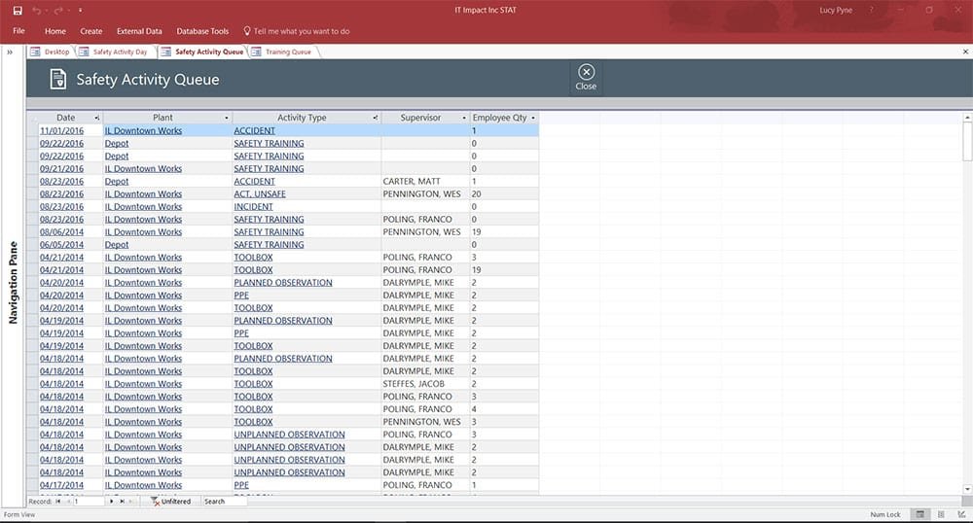Open the 11/01/2016 date link

61,130
